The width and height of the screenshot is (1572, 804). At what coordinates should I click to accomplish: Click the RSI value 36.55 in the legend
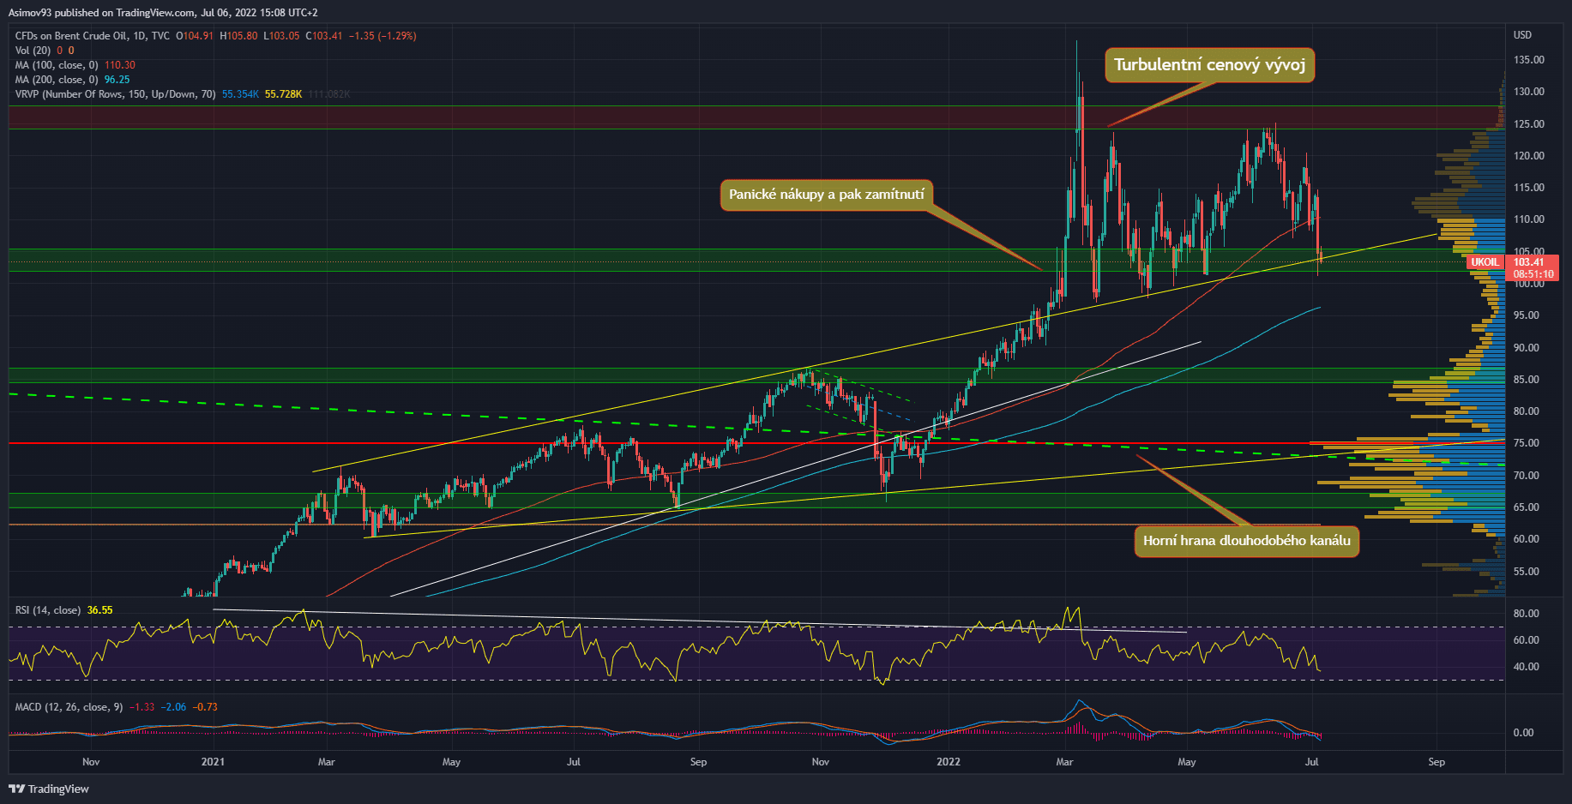(x=99, y=610)
